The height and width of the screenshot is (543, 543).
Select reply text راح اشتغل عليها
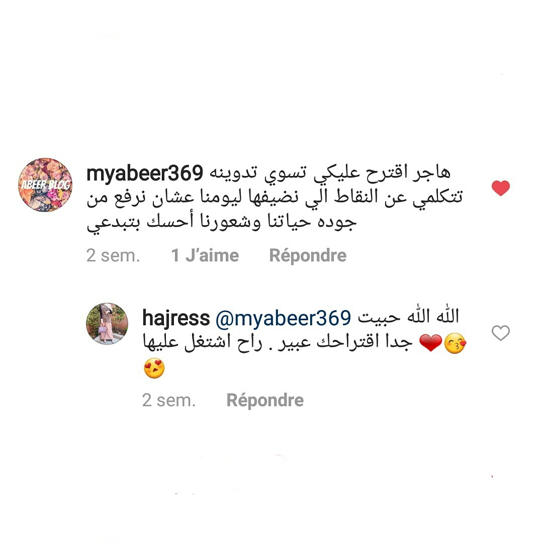[203, 342]
